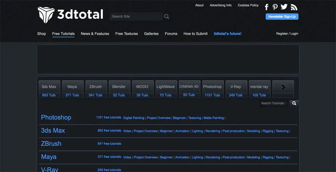
Task: Click 249 free tutorials link
Action: (109, 170)
